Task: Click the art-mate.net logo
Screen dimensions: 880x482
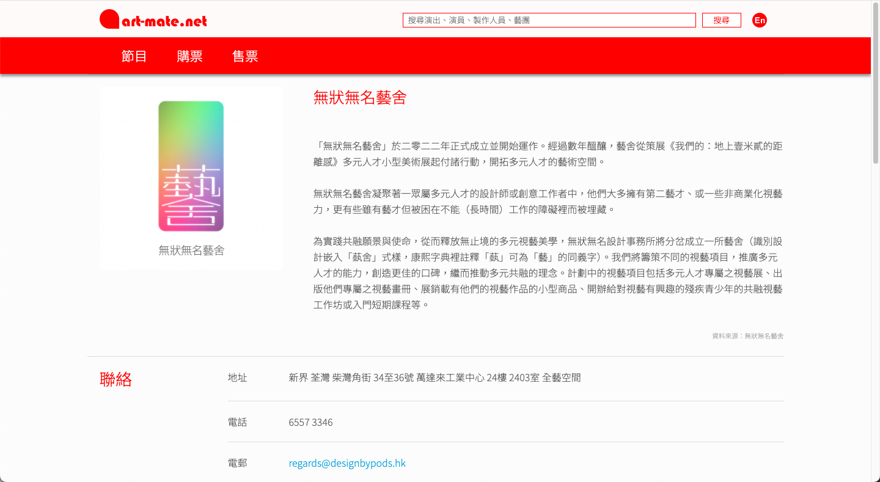Action: 153,20
